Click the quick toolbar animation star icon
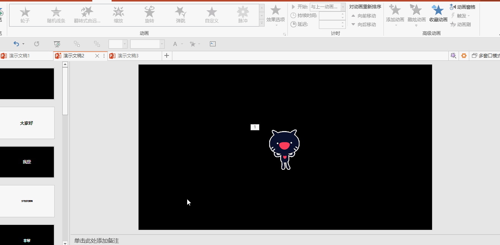500x245 pixels. 192,44
